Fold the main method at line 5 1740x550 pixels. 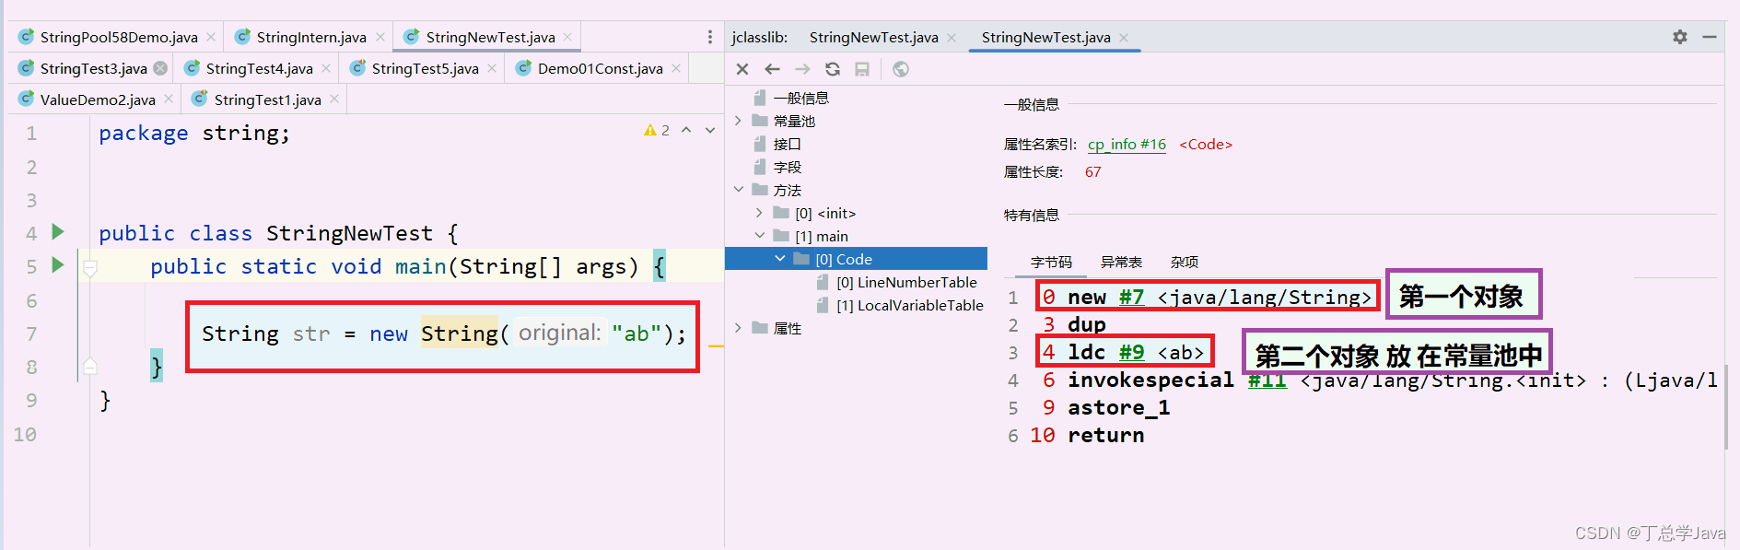[x=90, y=269]
